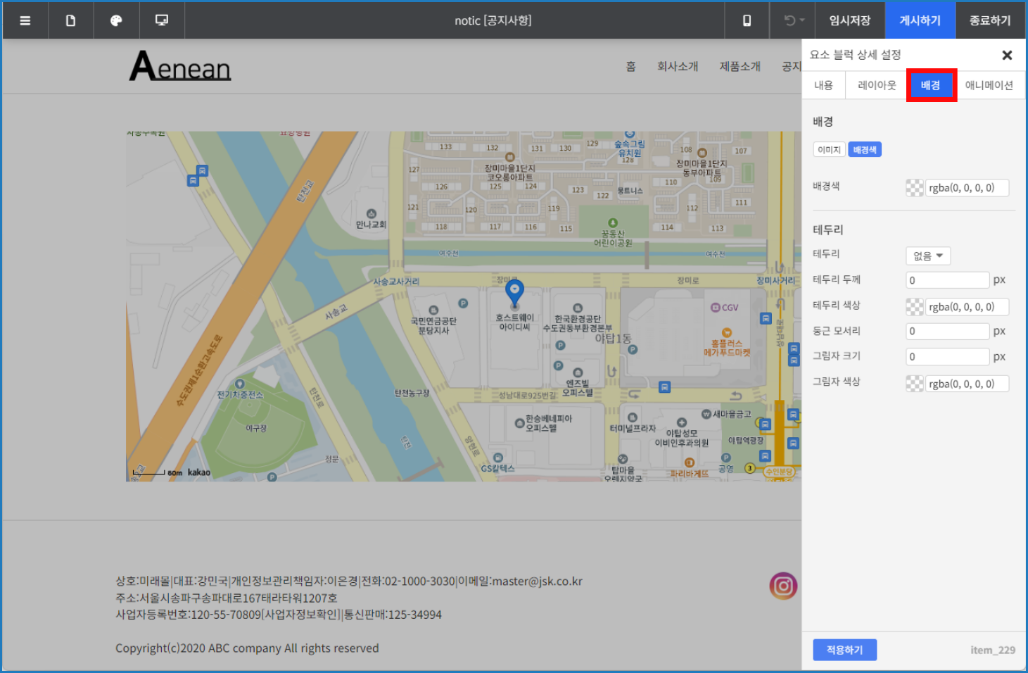Open the undo history dropdown arrow

click(x=802, y=20)
